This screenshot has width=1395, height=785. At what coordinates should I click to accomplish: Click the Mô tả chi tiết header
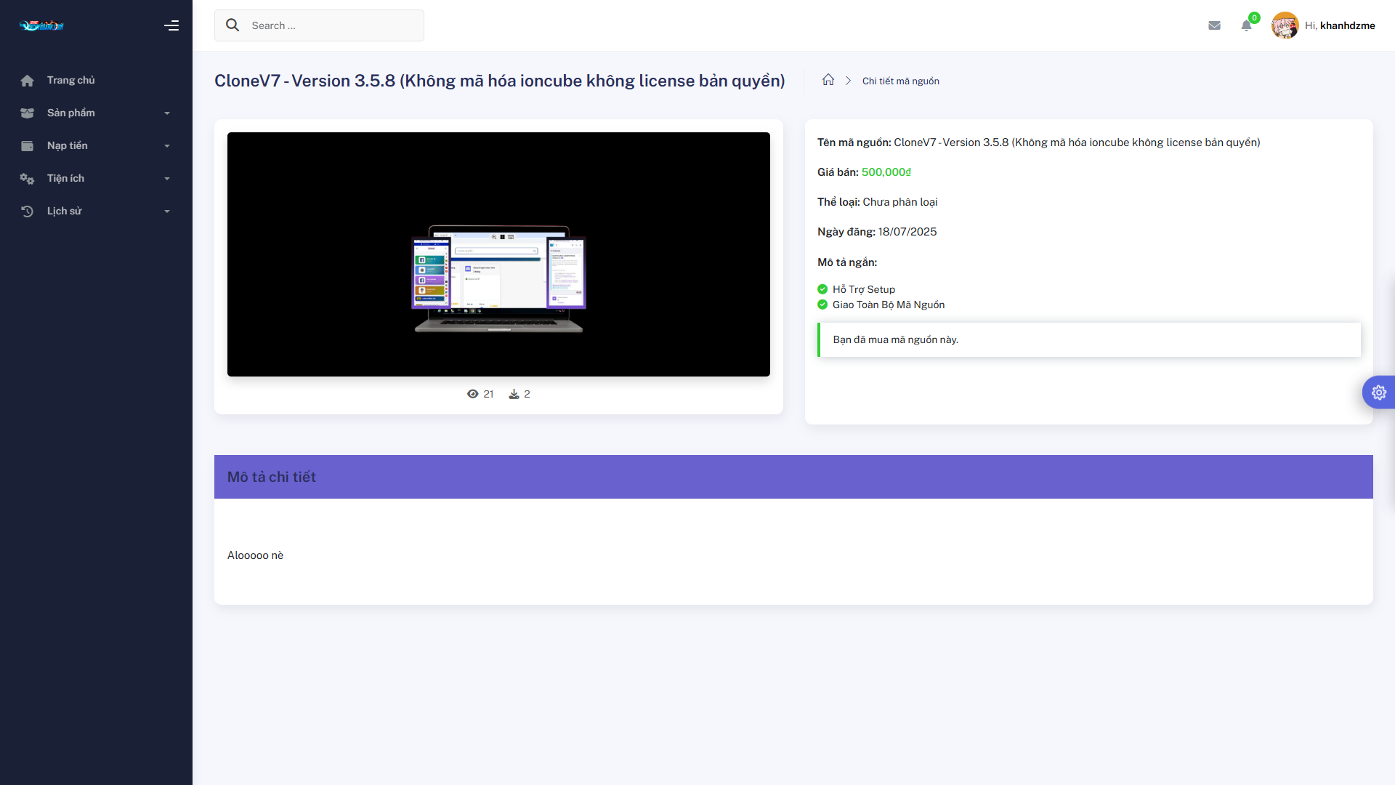272,477
